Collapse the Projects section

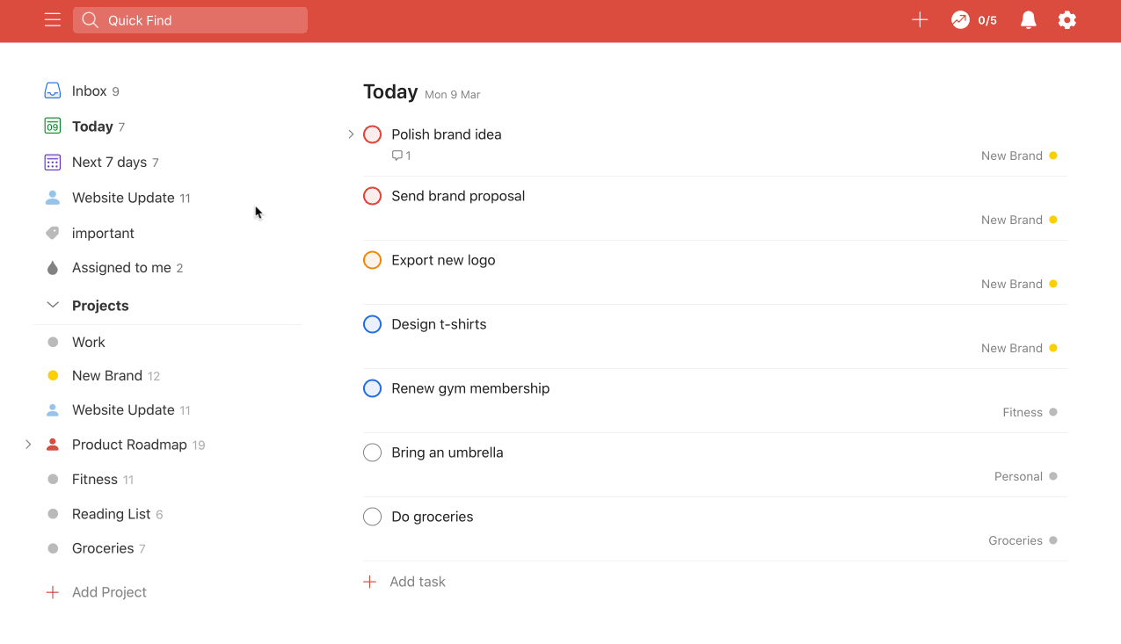click(x=52, y=305)
